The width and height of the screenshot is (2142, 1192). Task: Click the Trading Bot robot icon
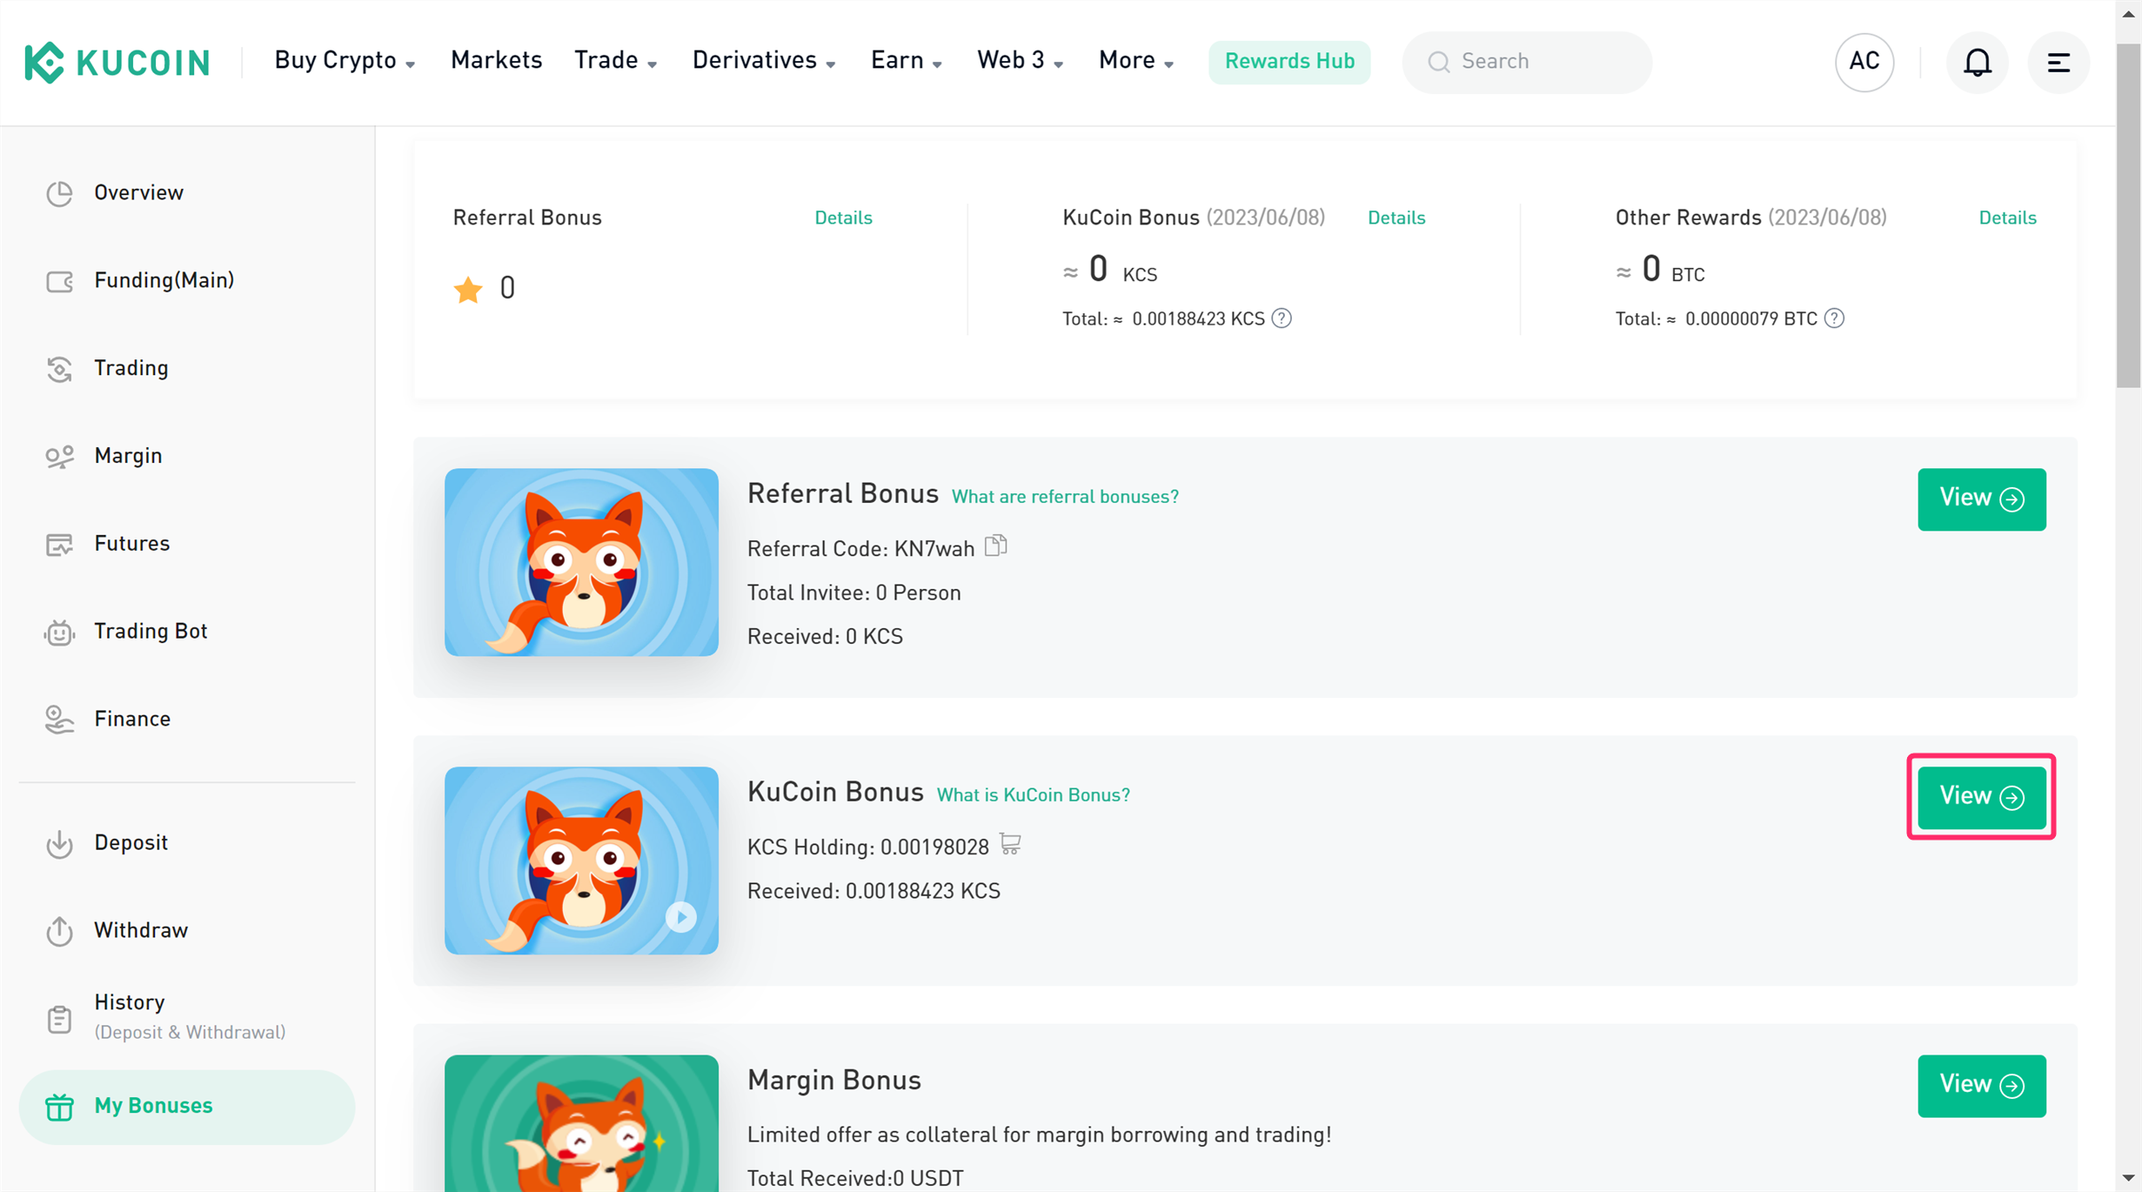click(59, 633)
